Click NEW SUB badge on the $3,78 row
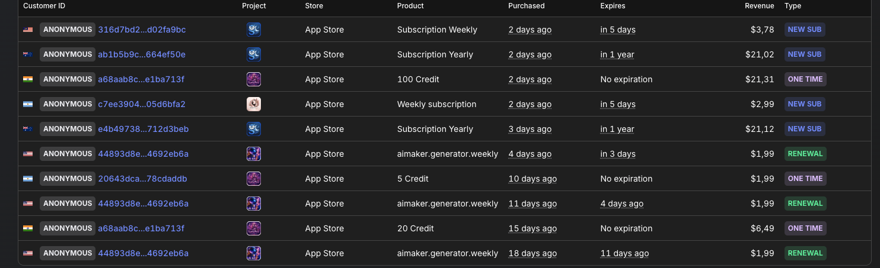 coord(804,30)
